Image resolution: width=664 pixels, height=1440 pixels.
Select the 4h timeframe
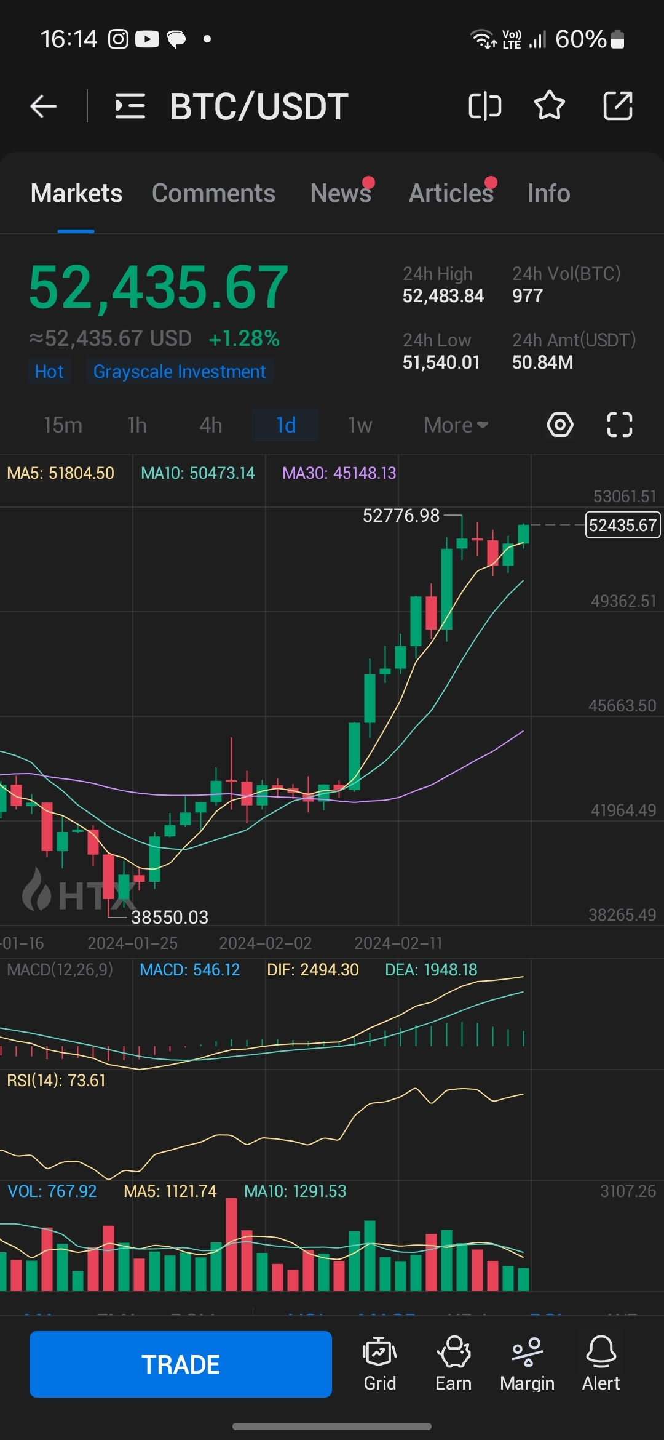pyautogui.click(x=210, y=425)
